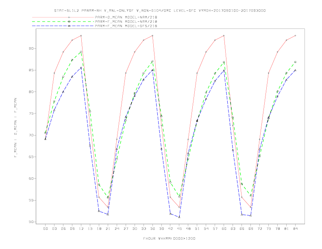Click y-axis tick label 75
Viewport: 322px width, 249px height.
[31, 114]
